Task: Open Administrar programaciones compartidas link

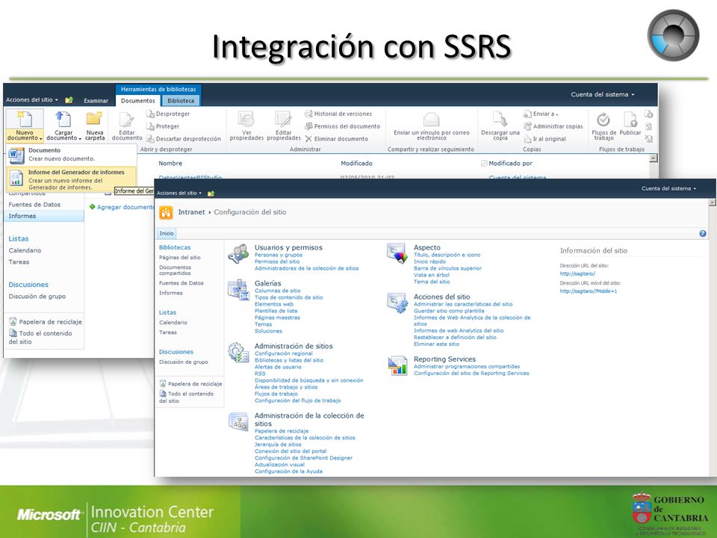Action: tap(466, 366)
